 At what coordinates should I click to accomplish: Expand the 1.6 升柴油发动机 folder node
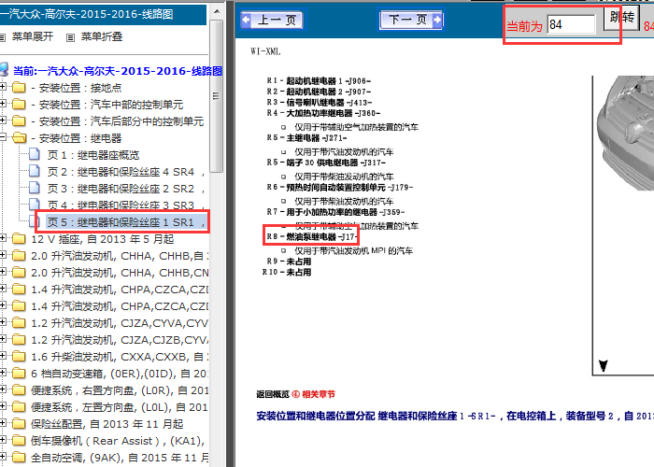(x=3, y=356)
